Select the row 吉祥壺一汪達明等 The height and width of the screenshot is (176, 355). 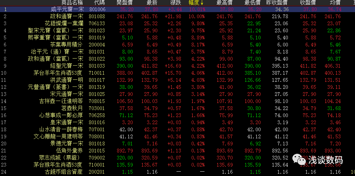[177, 101]
